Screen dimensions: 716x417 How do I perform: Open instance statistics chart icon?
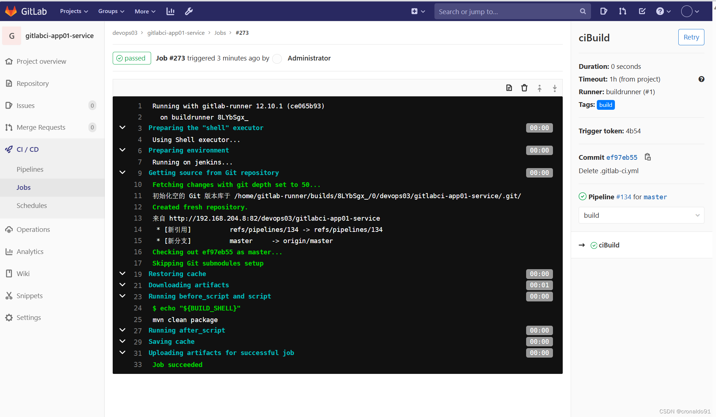[170, 11]
